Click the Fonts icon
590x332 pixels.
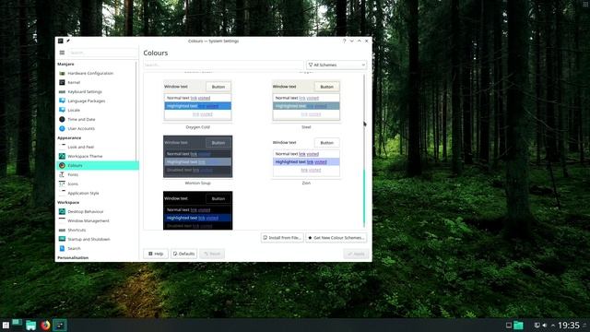62,174
